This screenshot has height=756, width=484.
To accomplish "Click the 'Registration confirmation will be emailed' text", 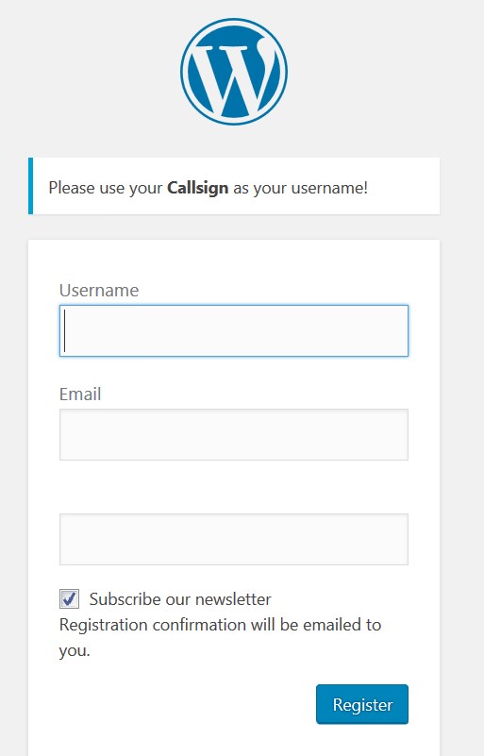I will (x=221, y=625).
